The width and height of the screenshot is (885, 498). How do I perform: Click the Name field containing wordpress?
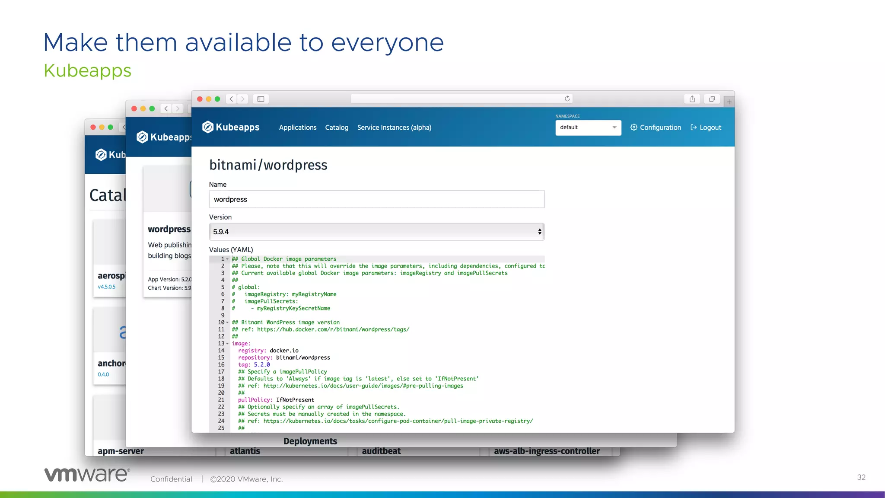point(376,199)
